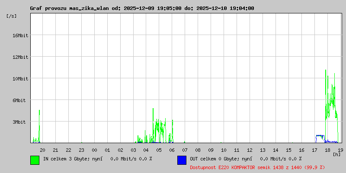Click the blue OUT traffic plateau after hour 17
This screenshot has height=173, width=346.
(x=320, y=138)
